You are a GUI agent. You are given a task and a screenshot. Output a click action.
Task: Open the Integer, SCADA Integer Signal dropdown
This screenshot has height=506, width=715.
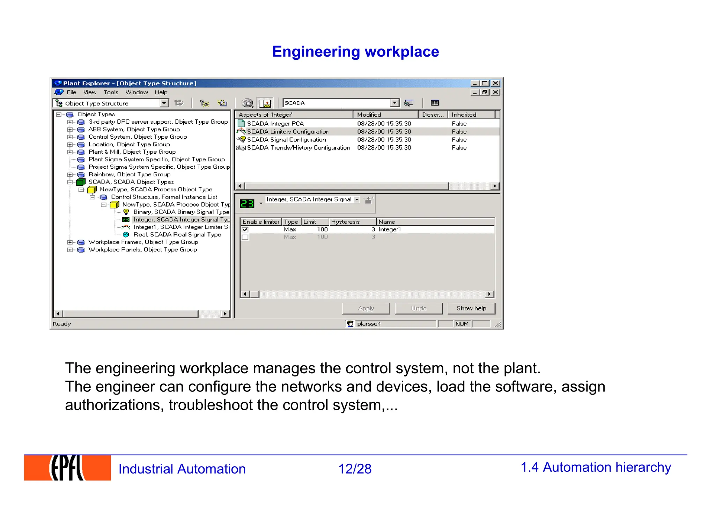click(357, 199)
